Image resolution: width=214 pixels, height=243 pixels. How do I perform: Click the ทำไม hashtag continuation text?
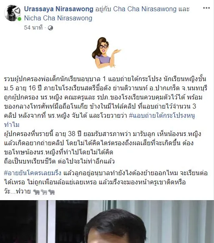pos(12,125)
